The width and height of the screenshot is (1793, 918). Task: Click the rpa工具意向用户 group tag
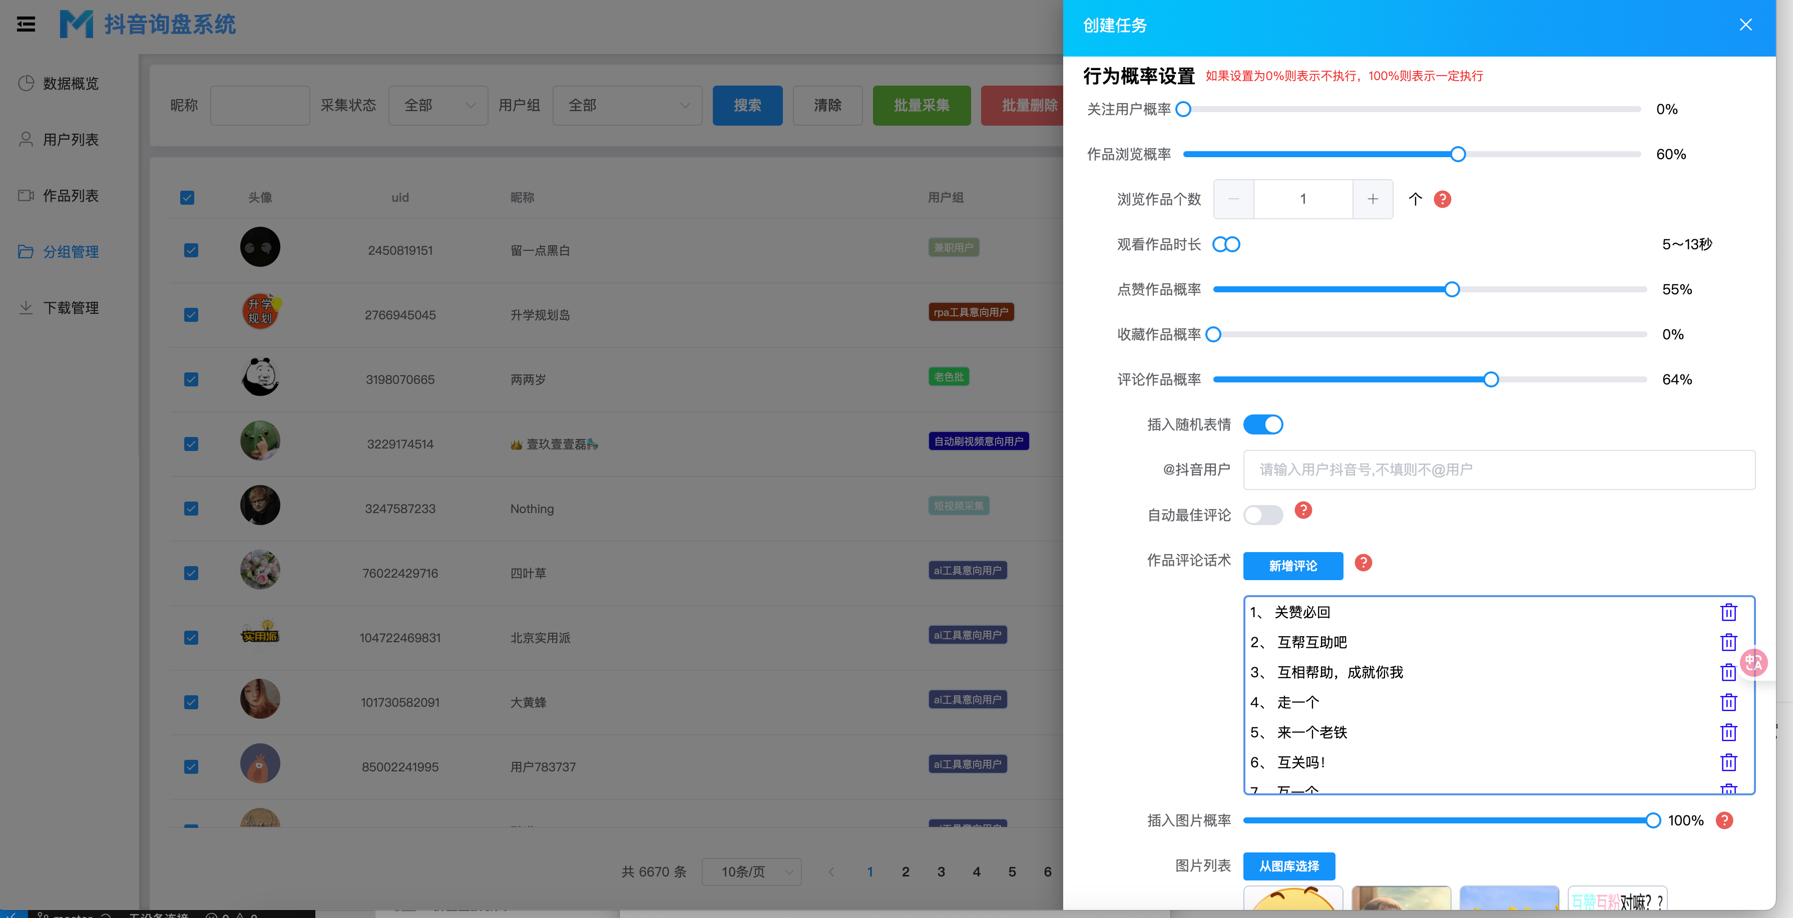970,312
